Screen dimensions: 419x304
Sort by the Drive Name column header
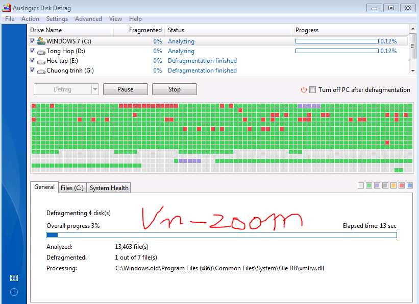70,30
